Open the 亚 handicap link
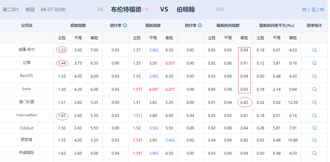The height and width of the screenshot is (162, 330). (x=314, y=10)
